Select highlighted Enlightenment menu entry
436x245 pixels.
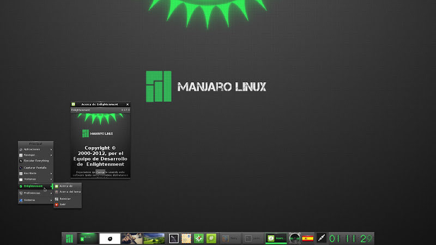(x=35, y=186)
